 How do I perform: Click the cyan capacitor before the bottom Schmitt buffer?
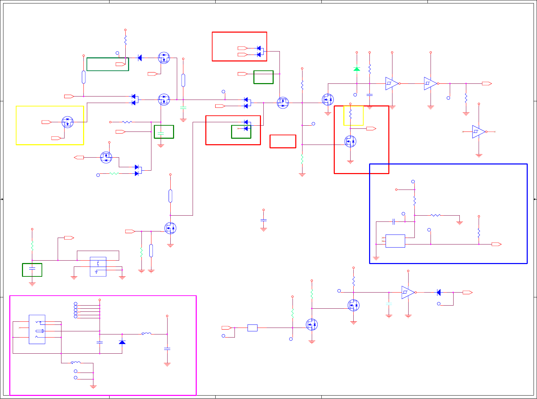pyautogui.click(x=389, y=304)
